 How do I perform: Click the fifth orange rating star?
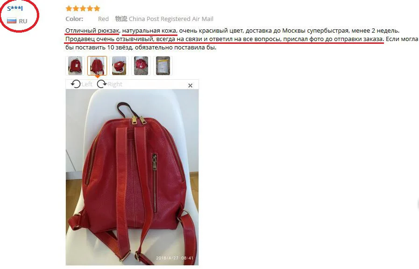coord(97,8)
